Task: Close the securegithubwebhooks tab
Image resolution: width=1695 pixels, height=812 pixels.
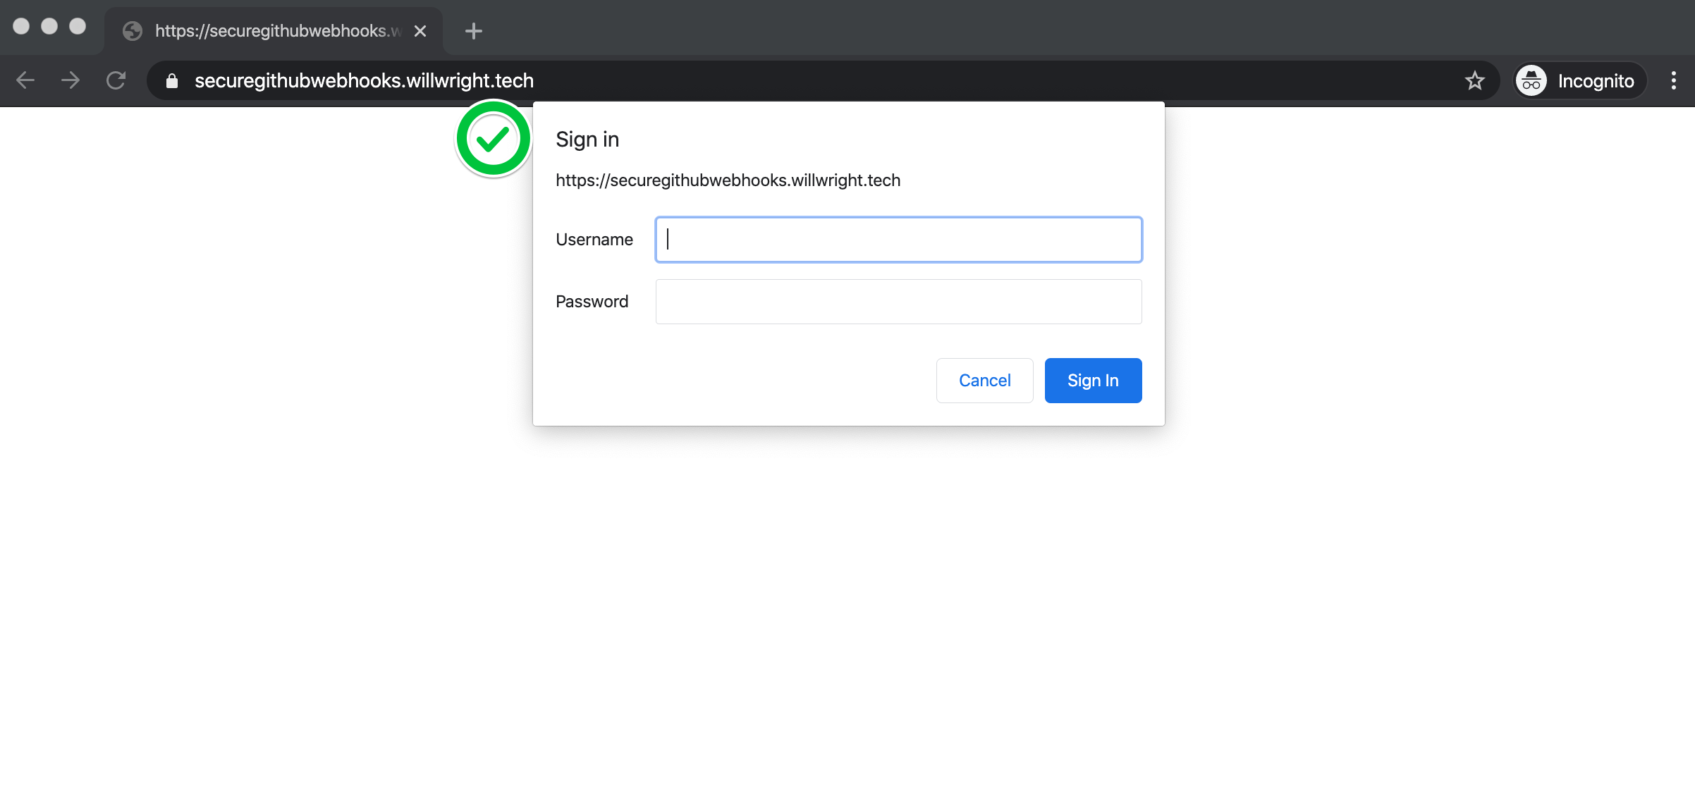Action: [420, 31]
